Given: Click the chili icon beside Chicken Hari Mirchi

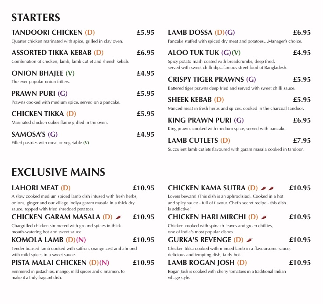Looking at the screenshot, I should point(264,217).
